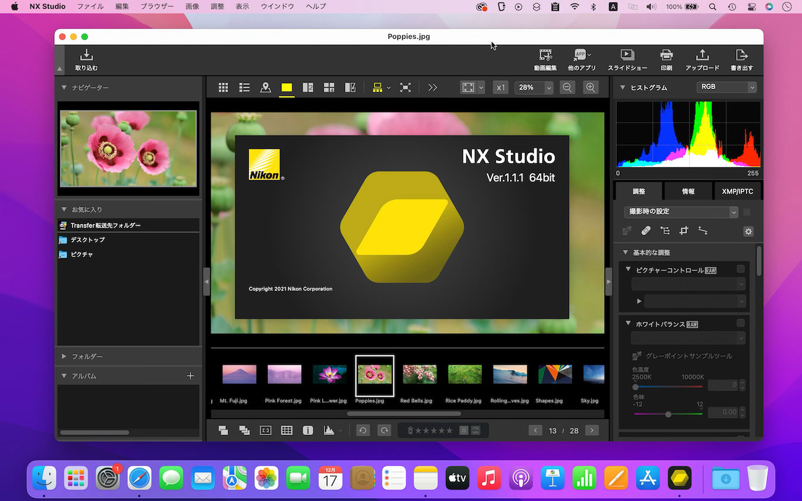Enter full screen view

click(x=405, y=87)
